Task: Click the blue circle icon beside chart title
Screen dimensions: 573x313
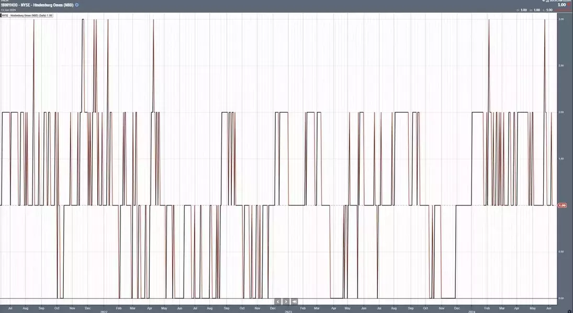Action: [77, 5]
